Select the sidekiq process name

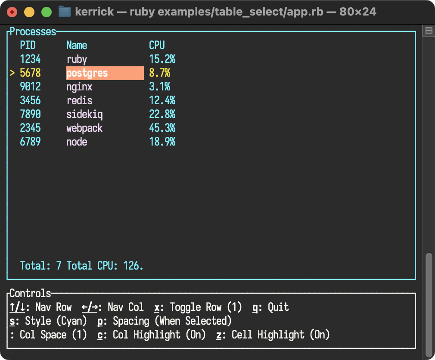coord(84,115)
